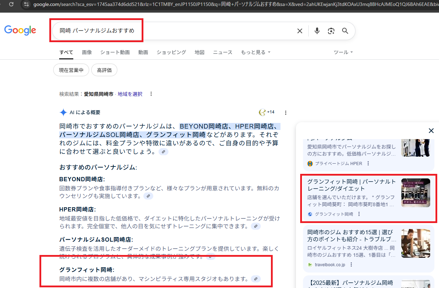The height and width of the screenshot is (288, 439).
Task: Search by image with the lens icon
Action: [x=331, y=31]
